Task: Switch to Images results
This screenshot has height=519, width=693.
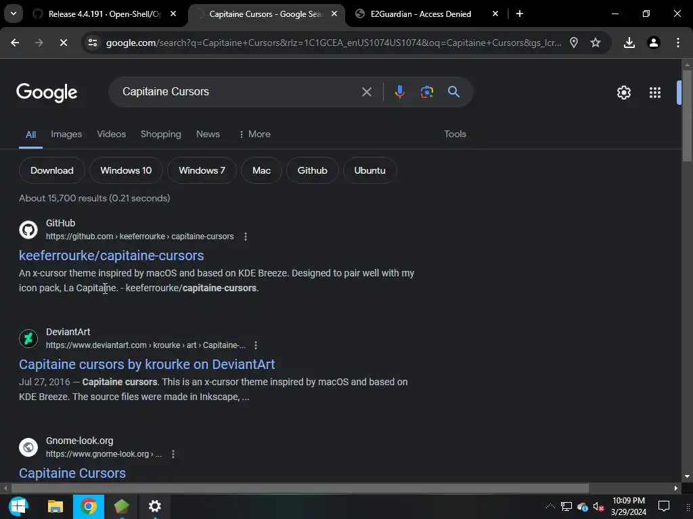Action: pos(66,134)
